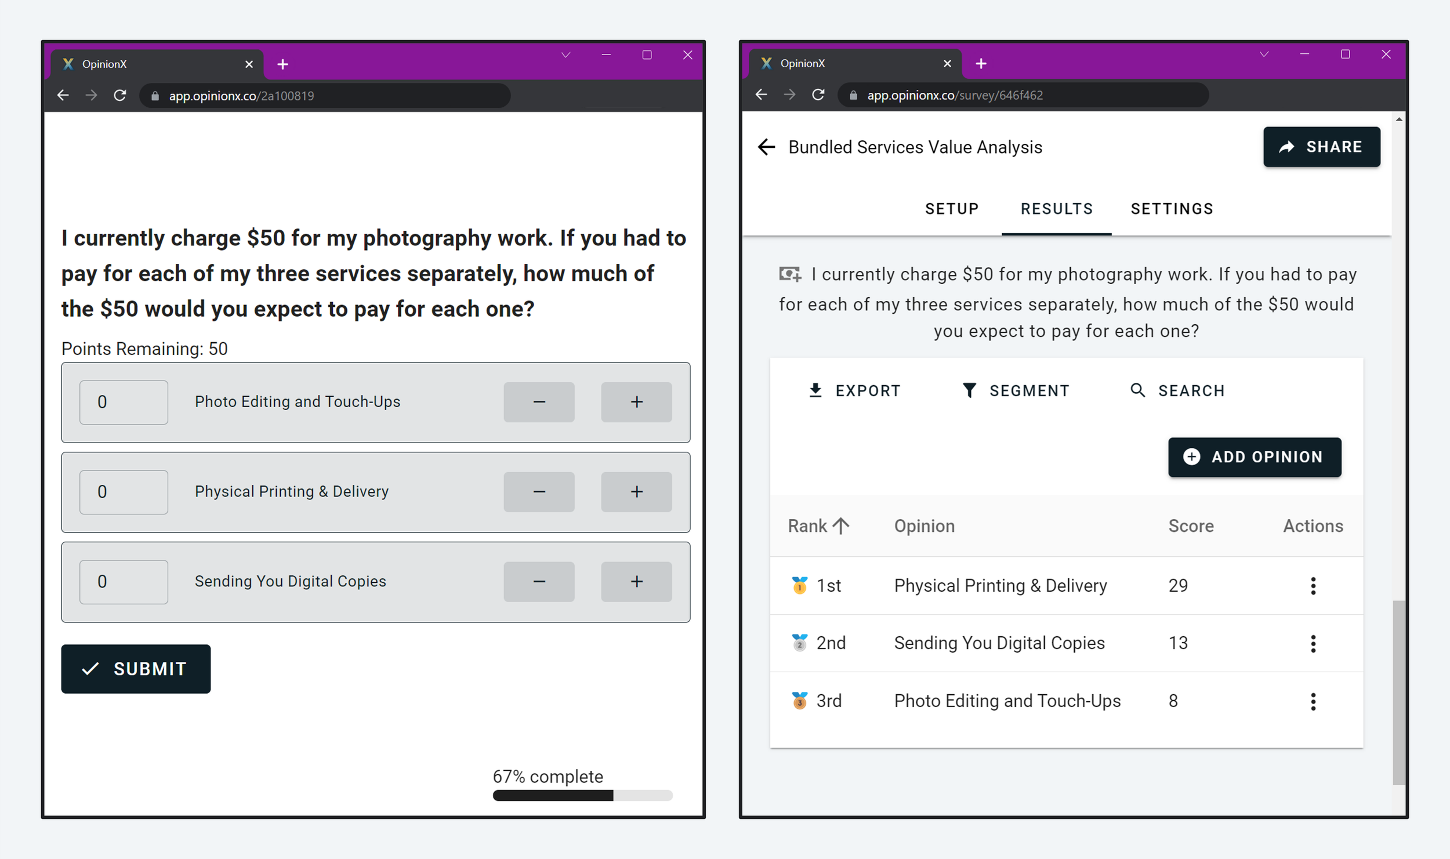
Task: Open a new tab in the left browser window
Action: click(282, 64)
